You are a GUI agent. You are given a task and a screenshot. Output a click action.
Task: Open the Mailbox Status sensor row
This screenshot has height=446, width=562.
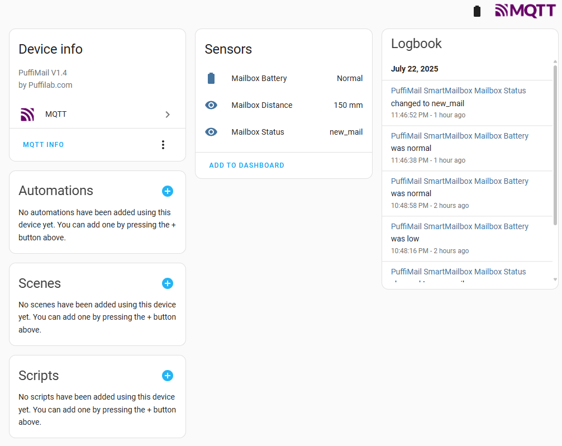[283, 132]
